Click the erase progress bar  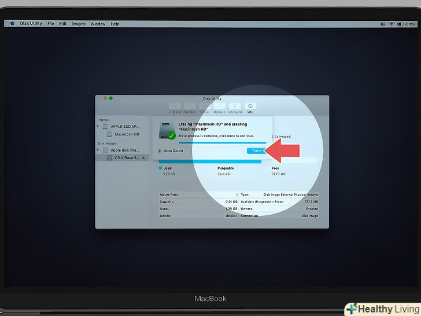click(x=223, y=143)
